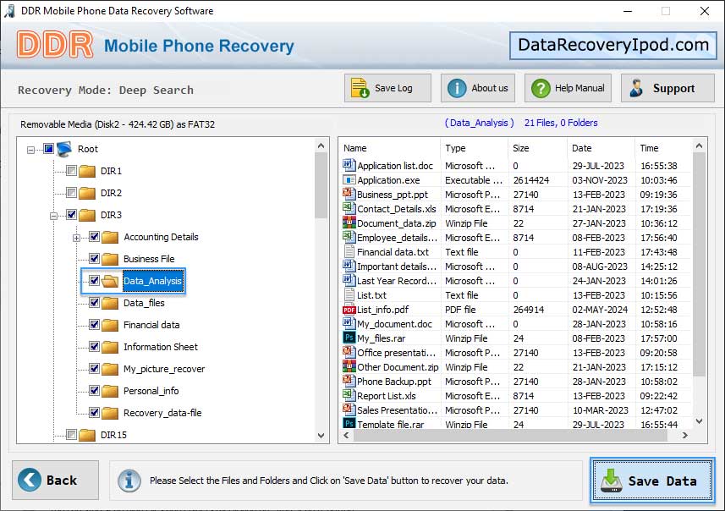Image resolution: width=725 pixels, height=511 pixels.
Task: Click the file list scroll right arrow
Action: point(684,435)
